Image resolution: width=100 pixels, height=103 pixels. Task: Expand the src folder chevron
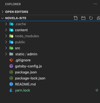(6, 48)
